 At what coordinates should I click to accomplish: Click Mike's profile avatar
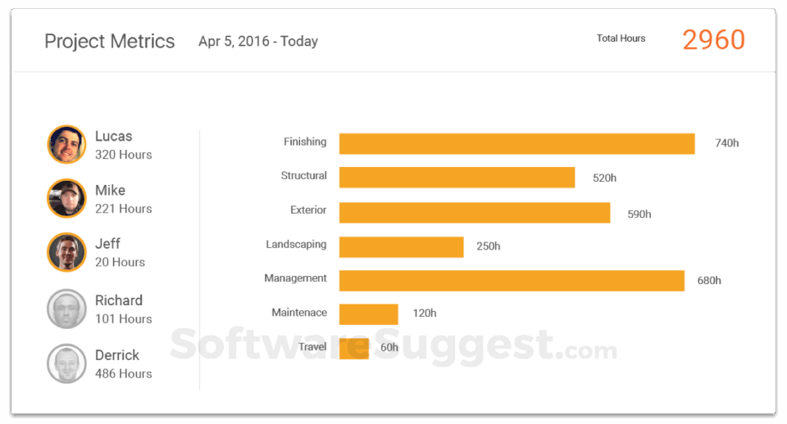[66, 198]
